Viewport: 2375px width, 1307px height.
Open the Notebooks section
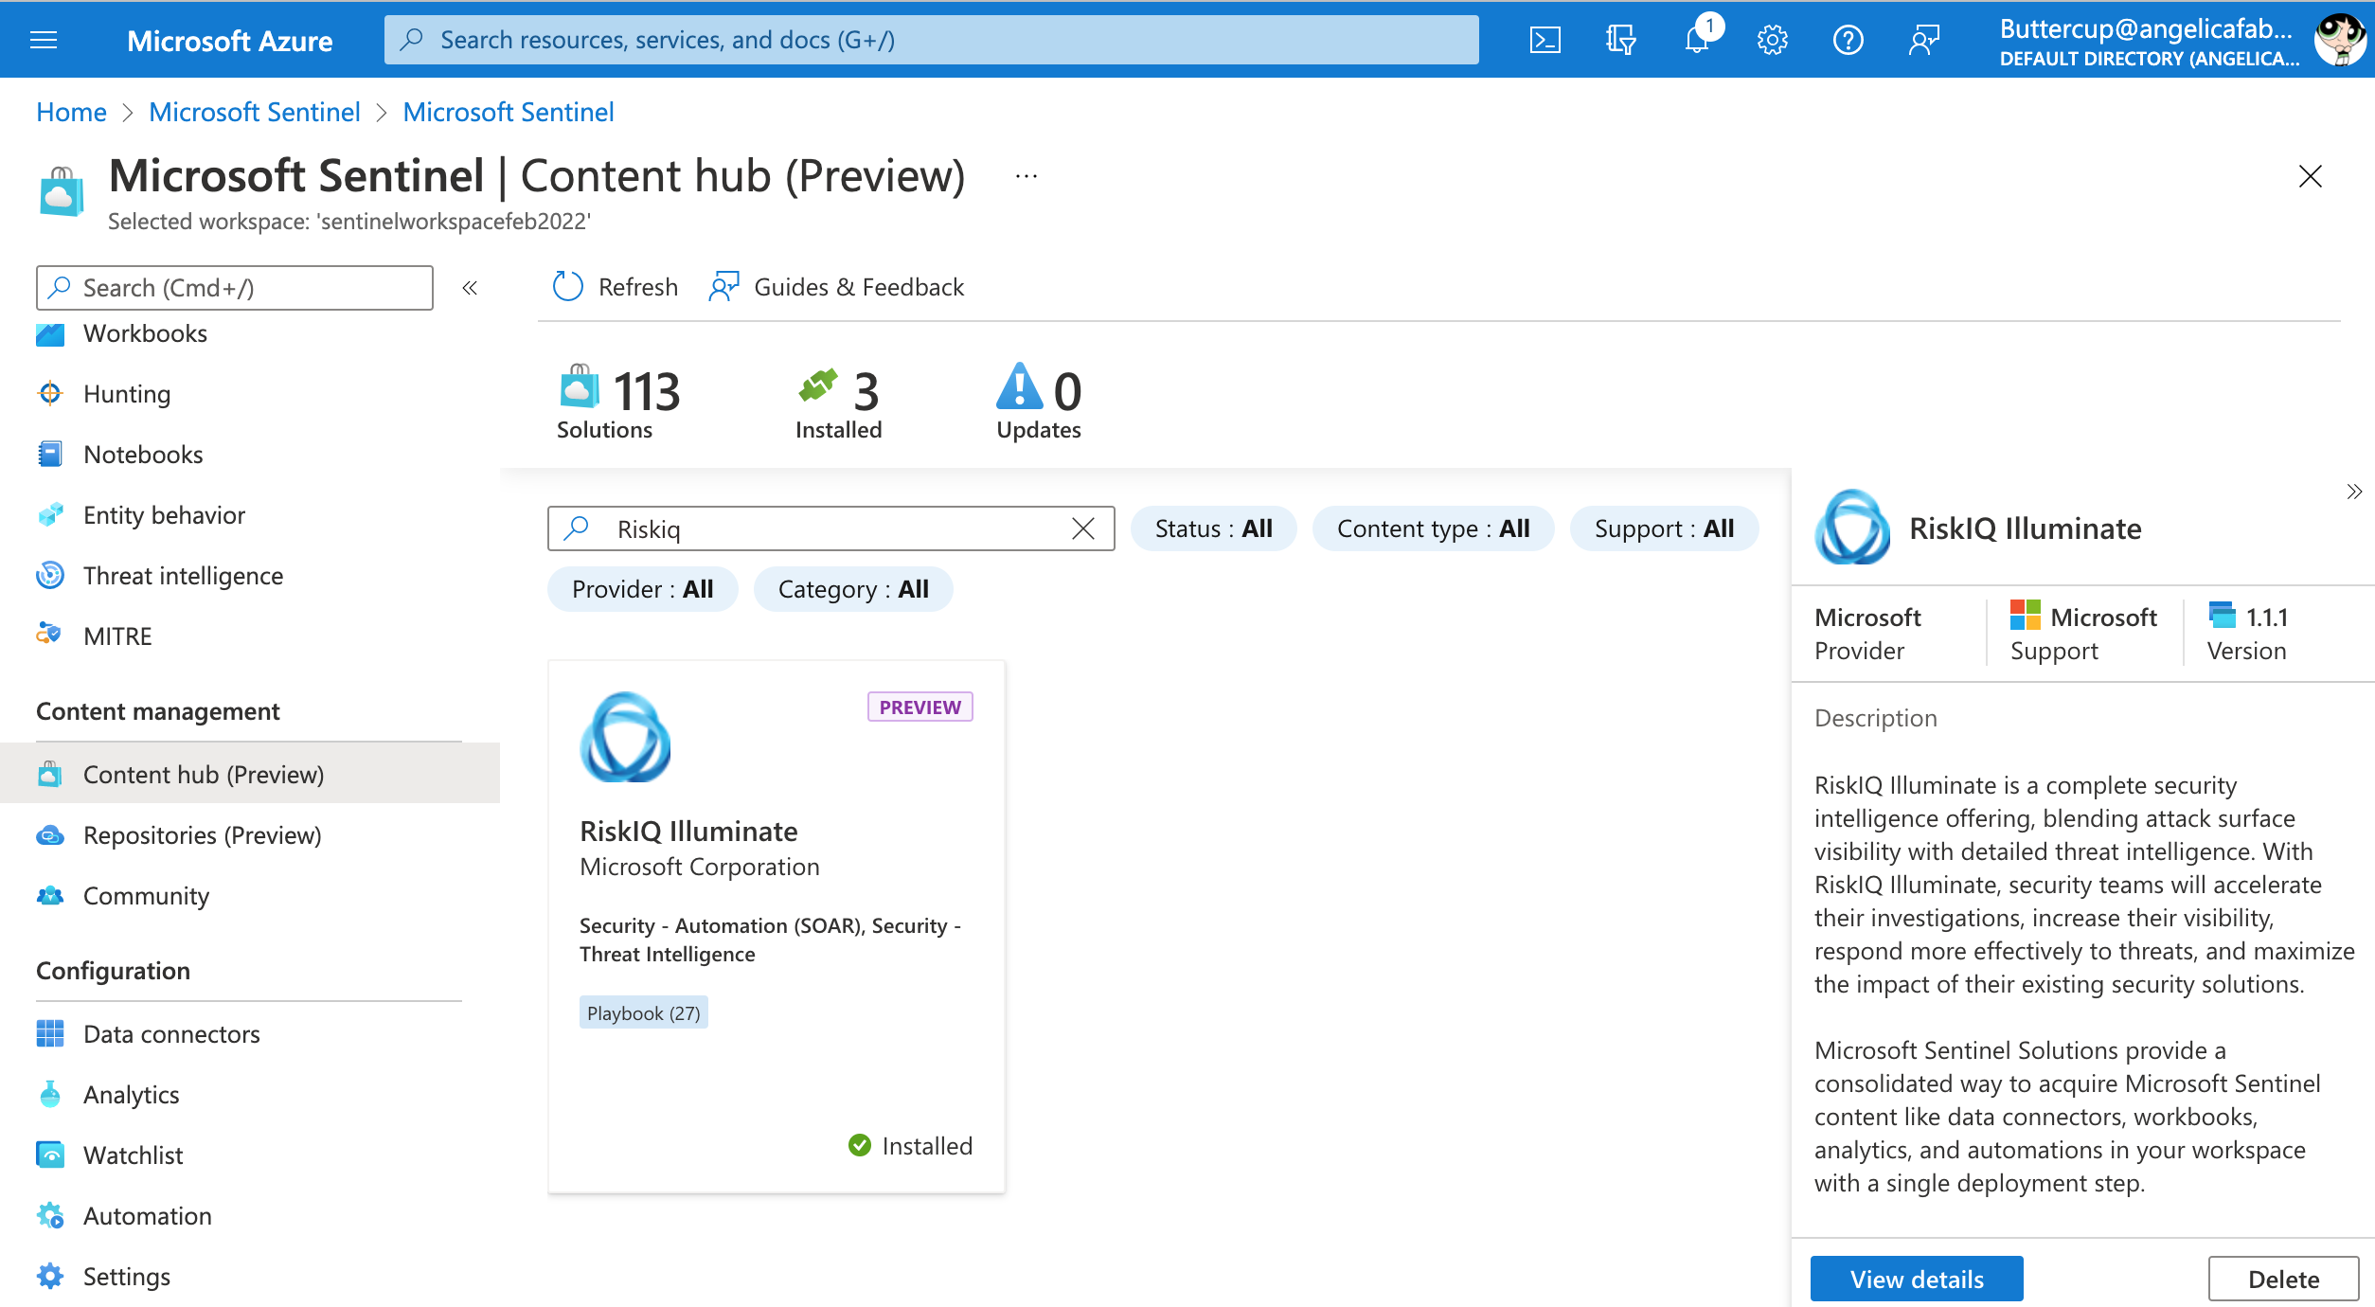[x=143, y=454]
